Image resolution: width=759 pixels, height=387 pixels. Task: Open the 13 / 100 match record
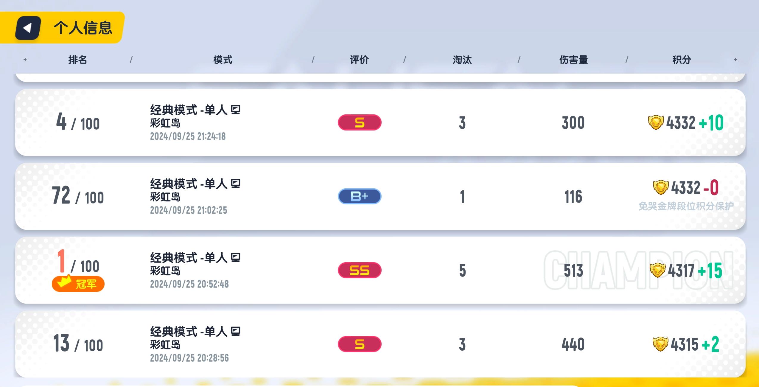coord(380,344)
